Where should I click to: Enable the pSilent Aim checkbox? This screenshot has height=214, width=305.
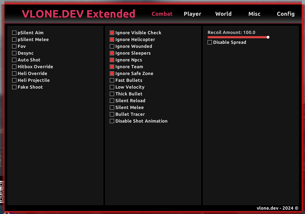[x=14, y=33]
